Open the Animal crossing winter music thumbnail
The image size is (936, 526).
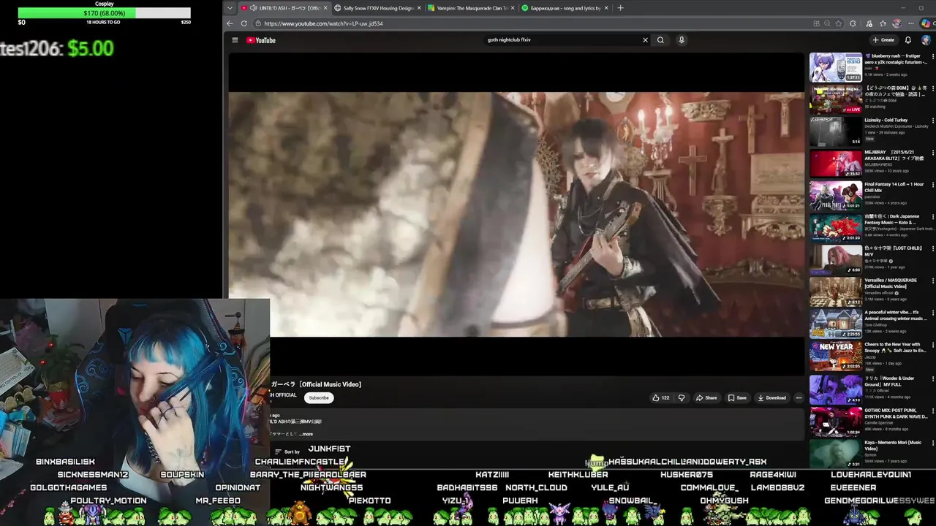pyautogui.click(x=836, y=324)
